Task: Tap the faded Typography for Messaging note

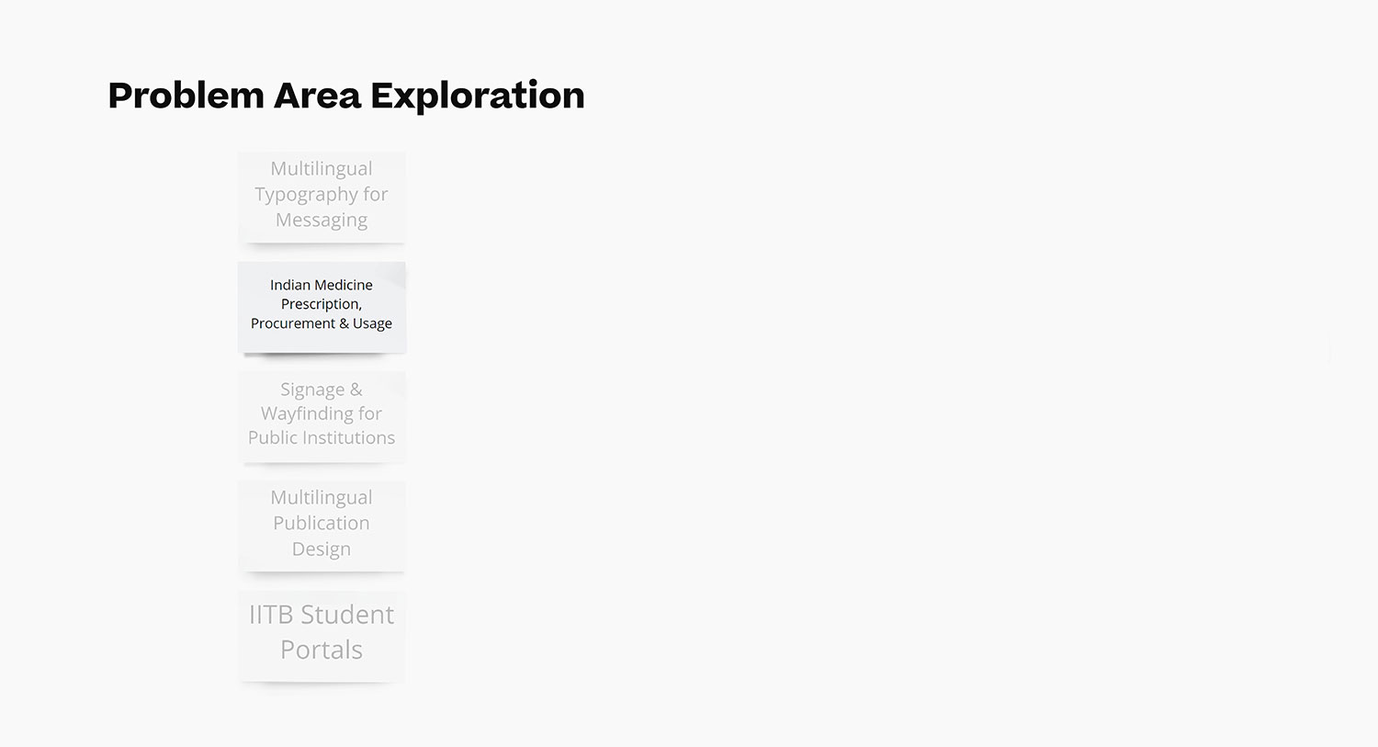Action: pos(322,196)
